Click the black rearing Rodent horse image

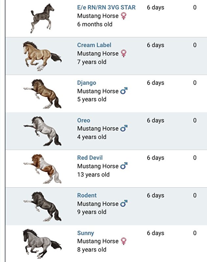click(x=42, y=206)
